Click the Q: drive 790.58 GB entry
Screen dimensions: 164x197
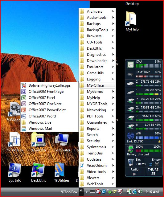[x=144, y=109]
